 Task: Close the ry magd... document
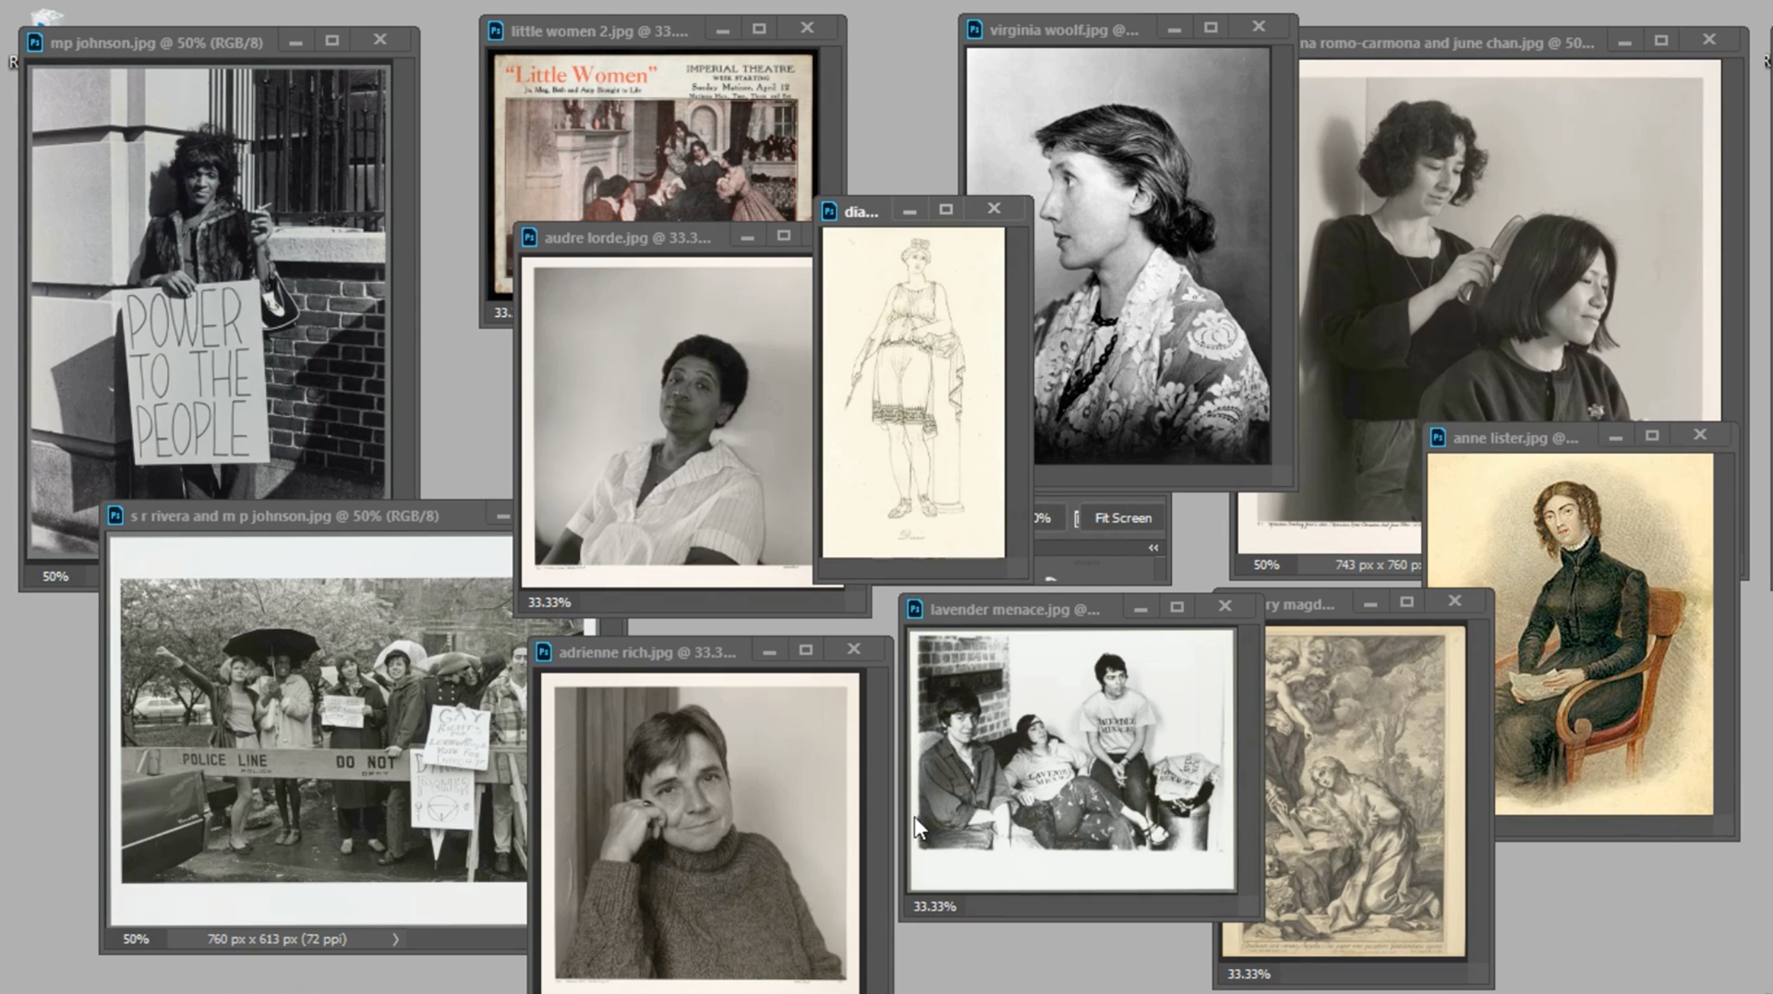coord(1454,601)
